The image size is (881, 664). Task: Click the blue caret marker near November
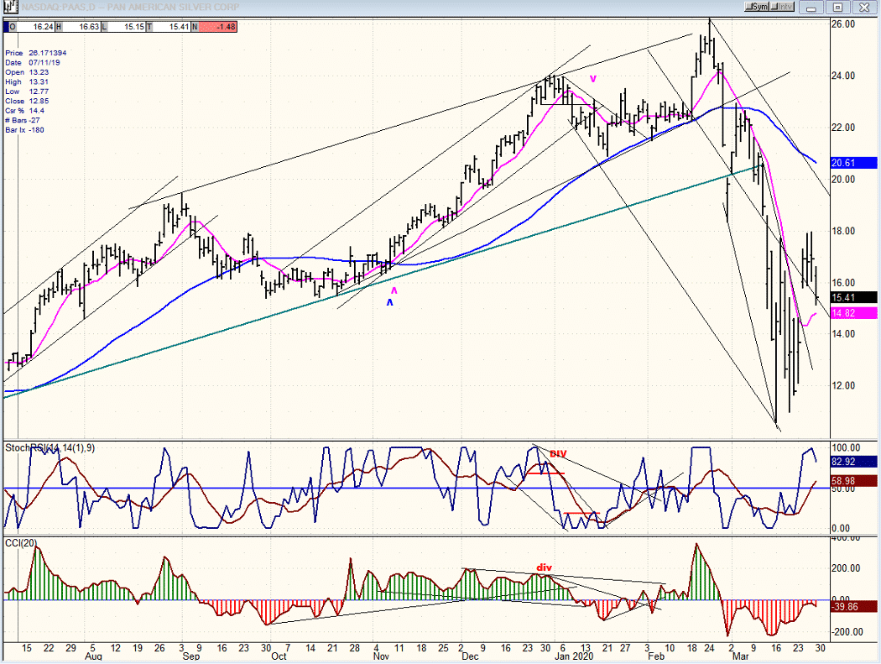(389, 302)
